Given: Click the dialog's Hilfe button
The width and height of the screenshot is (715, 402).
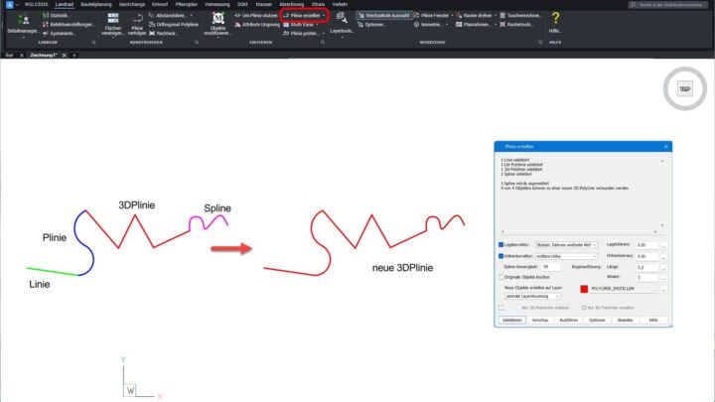Looking at the screenshot, I should 653,321.
